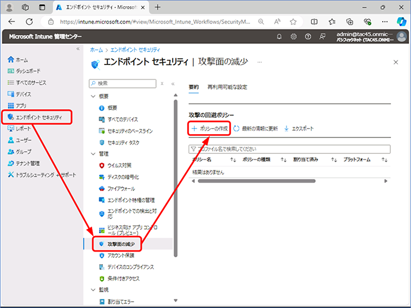Open the browser profile icon in title bar
411x308 pixels.
pos(9,7)
